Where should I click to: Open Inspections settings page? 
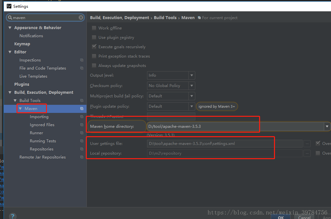pyautogui.click(x=30, y=60)
